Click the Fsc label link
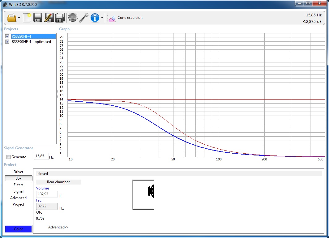This screenshot has width=329, height=238. [39, 200]
